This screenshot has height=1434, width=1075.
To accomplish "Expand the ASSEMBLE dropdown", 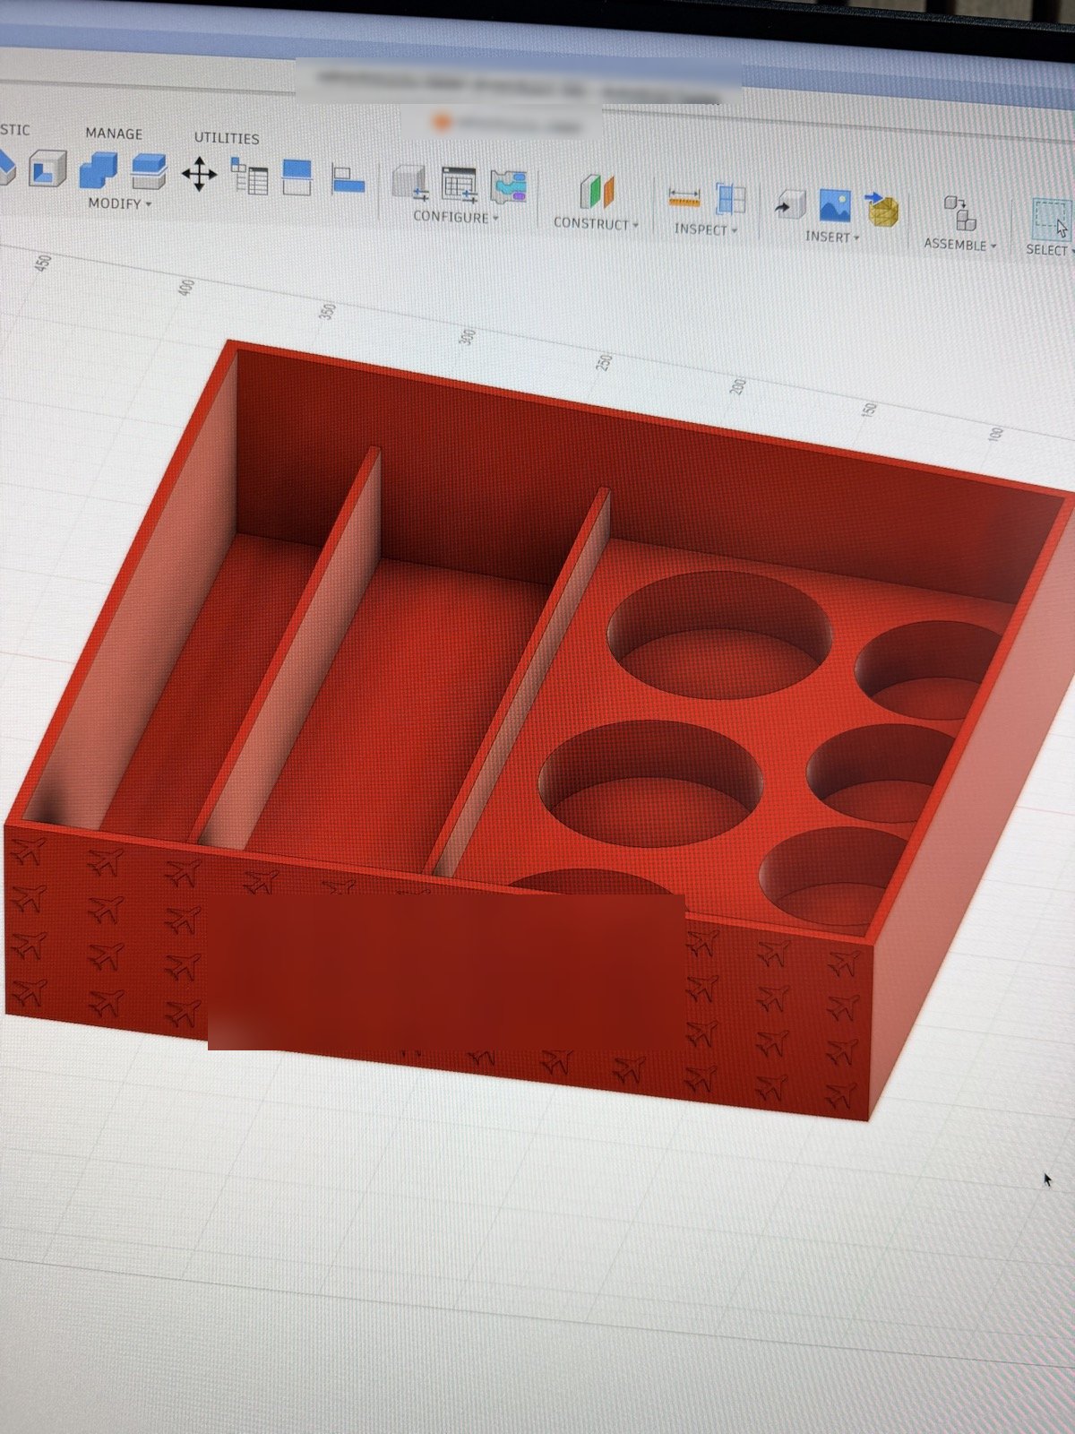I will 960,244.
